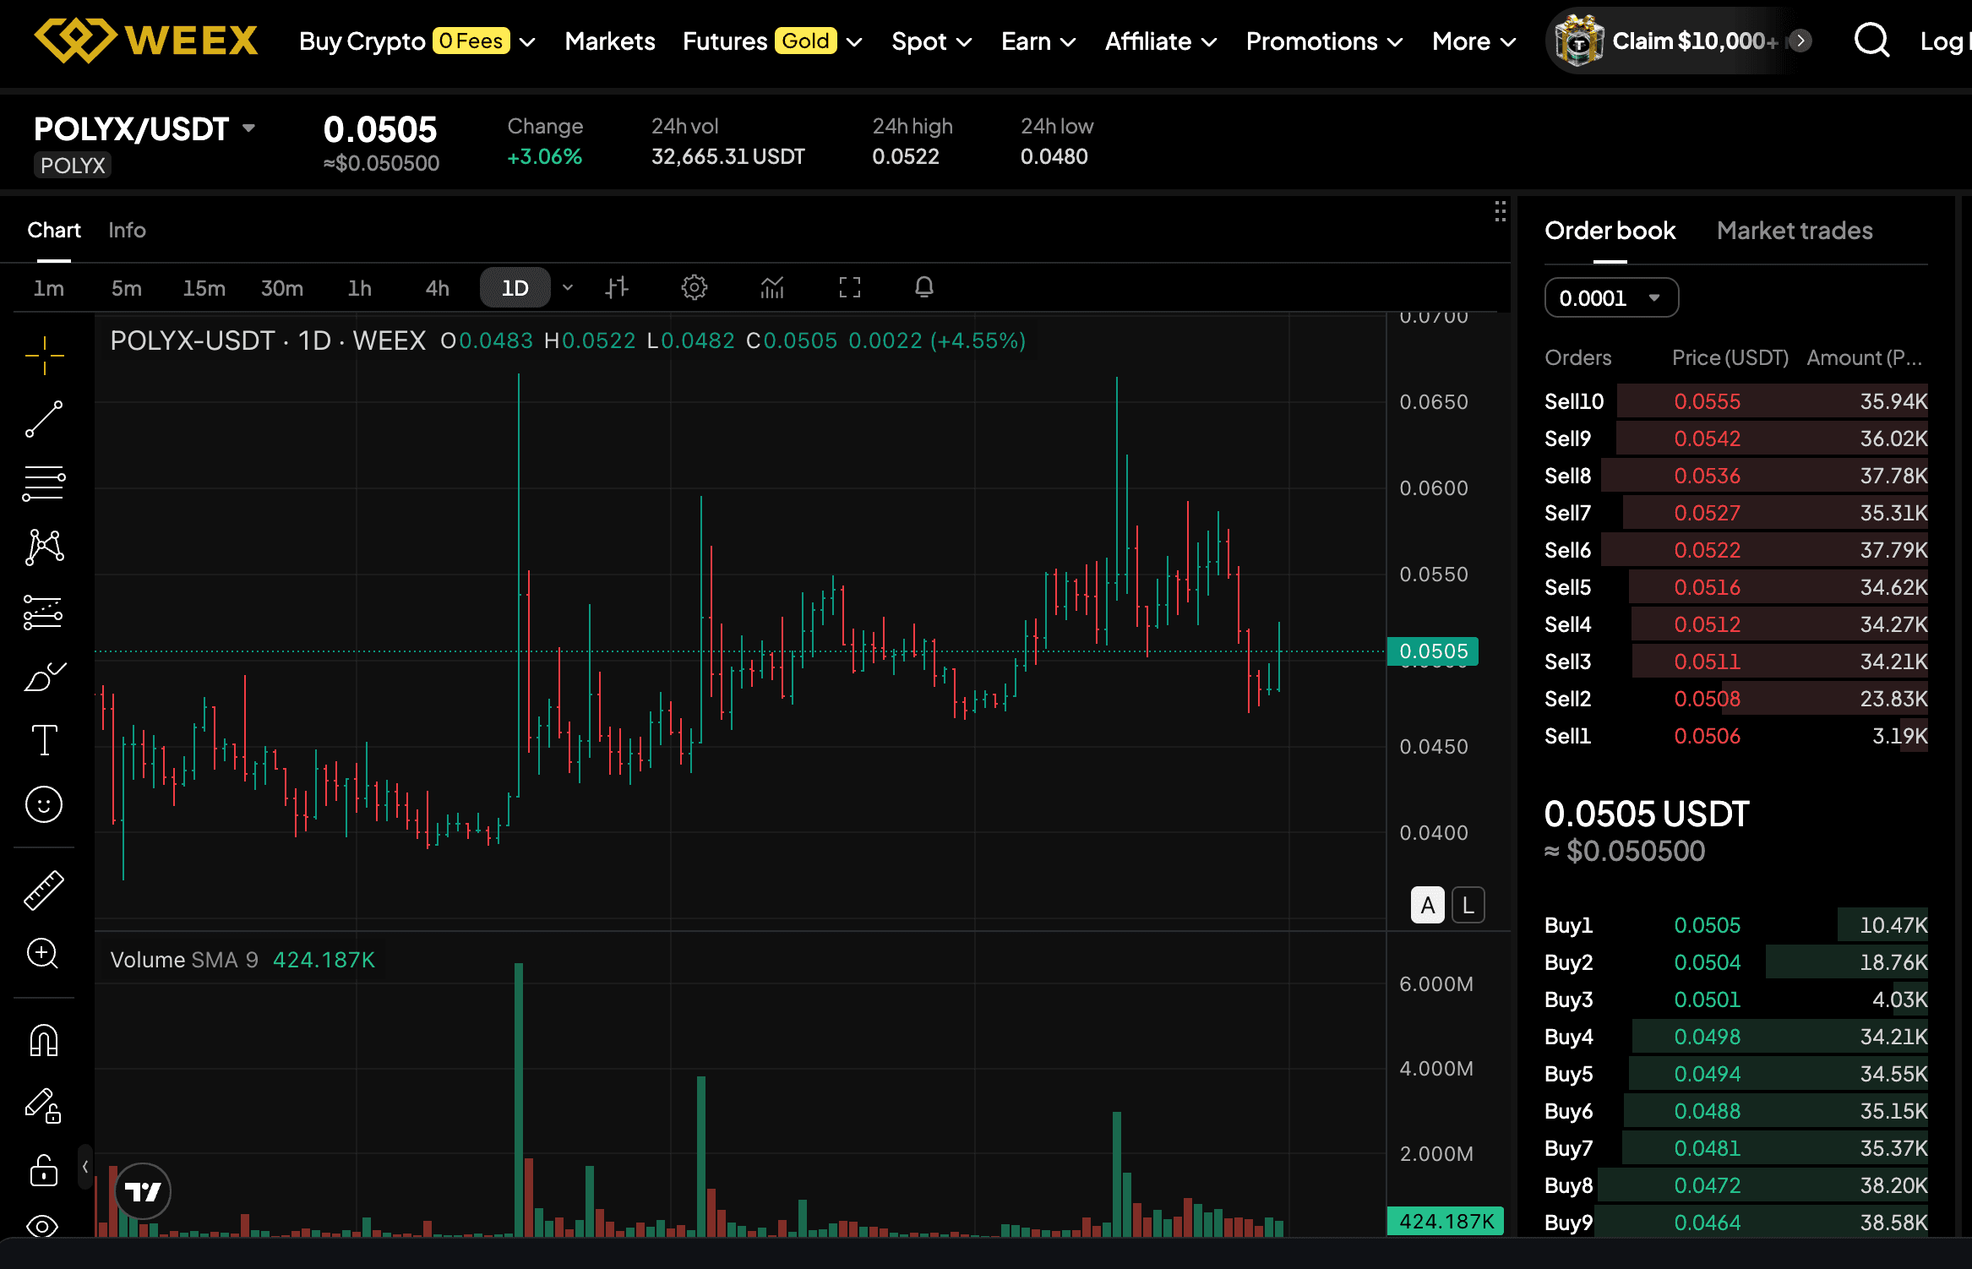Screen dimensions: 1972x1269
Task: Select the crosshair cursor tool
Action: pos(44,355)
